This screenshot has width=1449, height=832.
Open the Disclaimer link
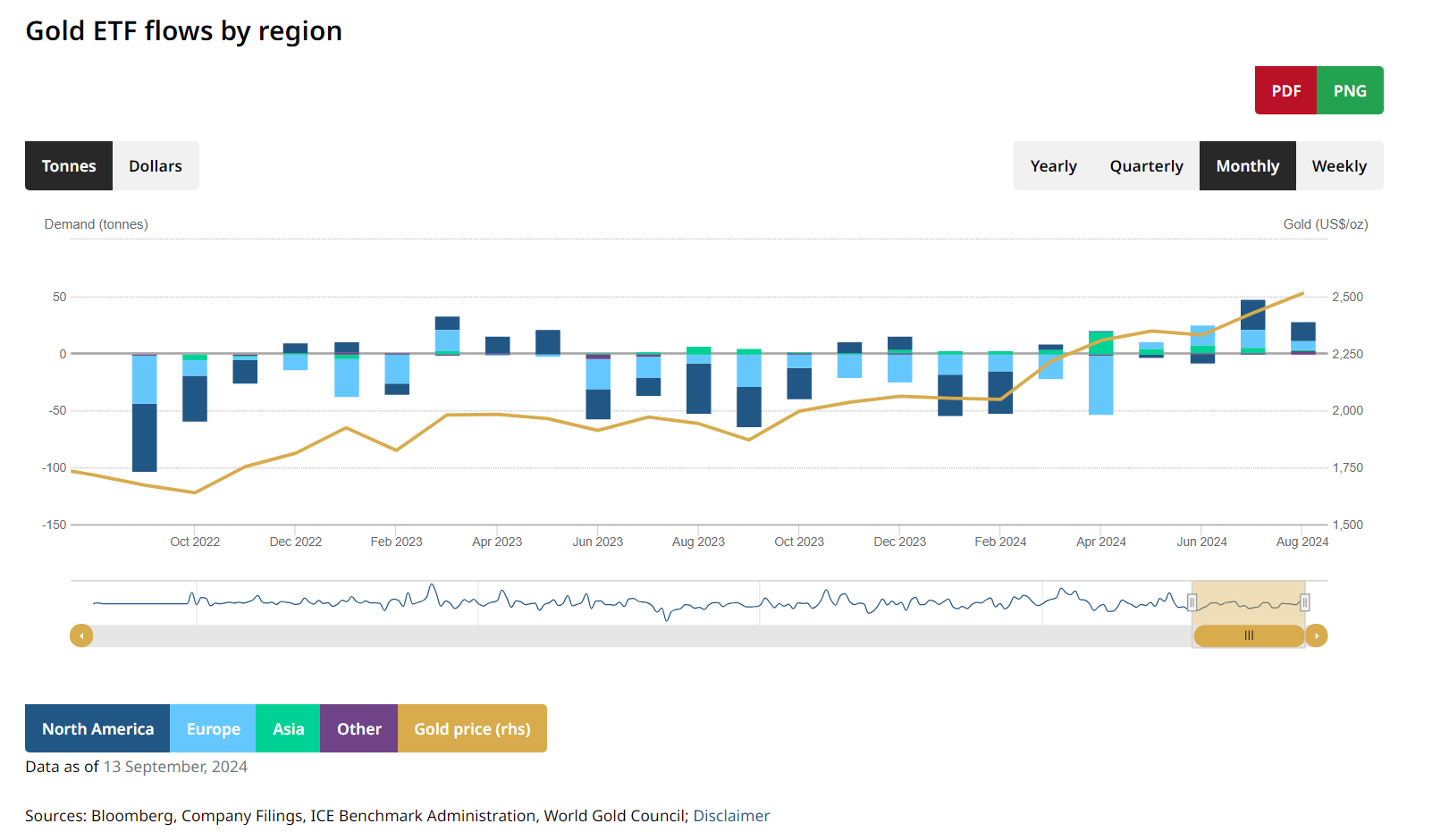tap(731, 816)
